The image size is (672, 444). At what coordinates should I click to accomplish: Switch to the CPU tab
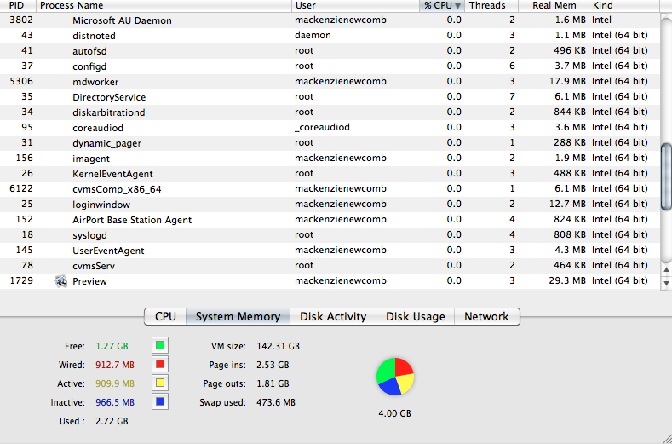(x=165, y=316)
